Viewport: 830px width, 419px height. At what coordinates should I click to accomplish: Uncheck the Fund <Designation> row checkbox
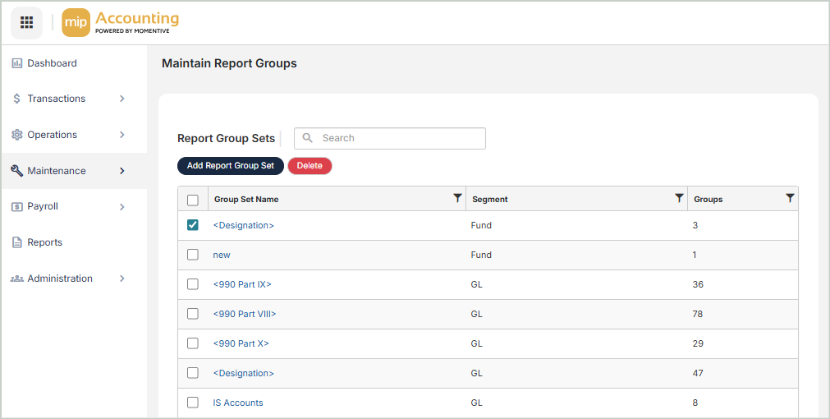[193, 225]
